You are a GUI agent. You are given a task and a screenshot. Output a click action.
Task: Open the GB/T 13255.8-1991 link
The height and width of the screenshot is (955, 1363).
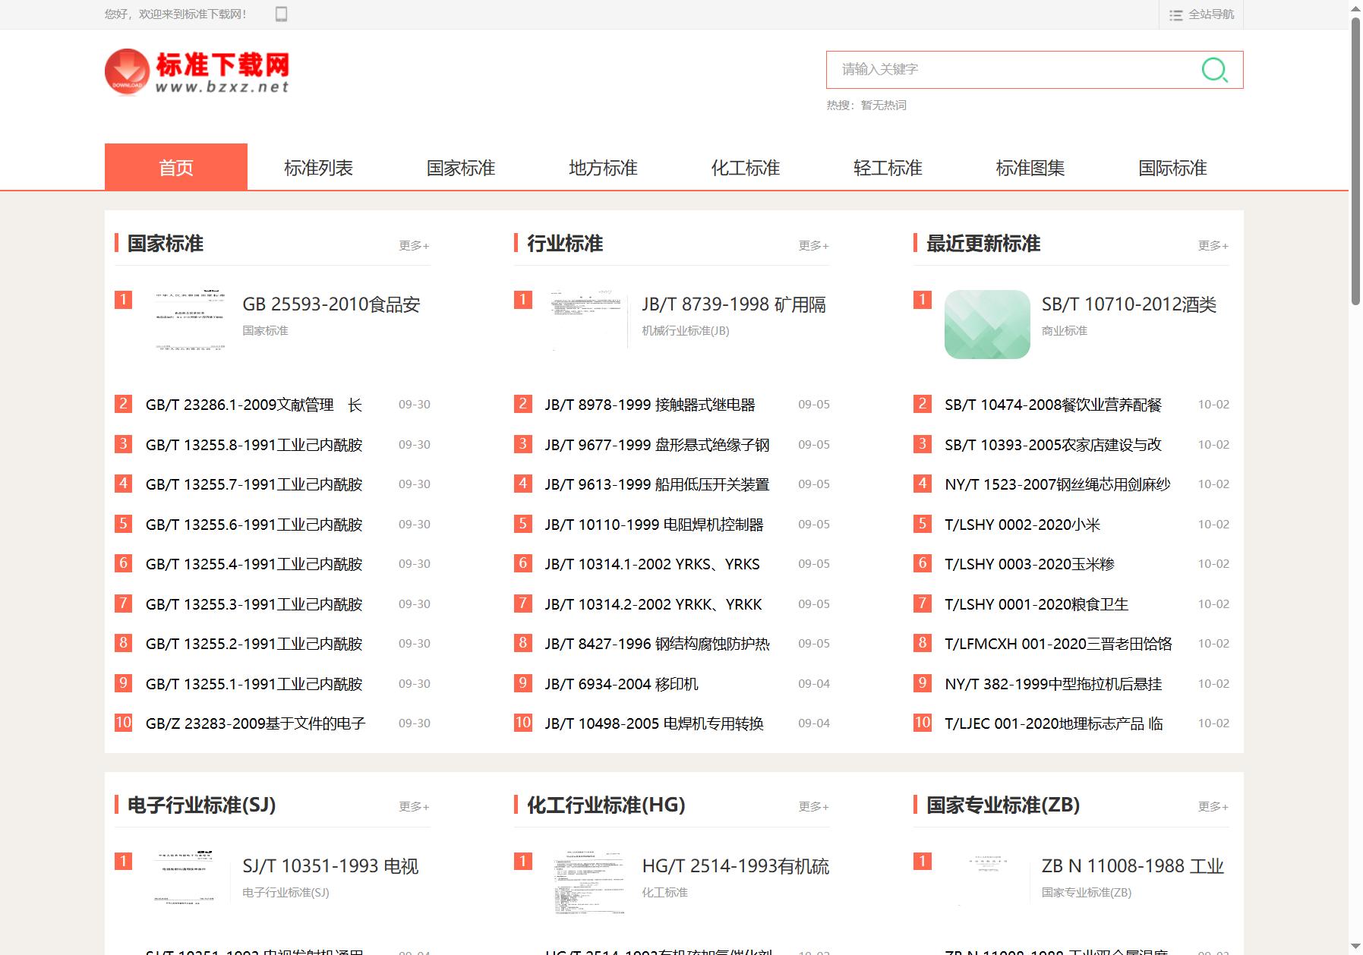click(254, 445)
